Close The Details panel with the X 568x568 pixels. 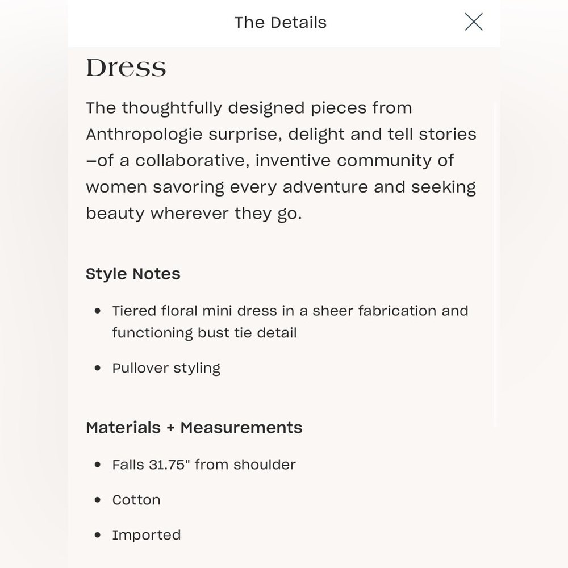point(473,22)
